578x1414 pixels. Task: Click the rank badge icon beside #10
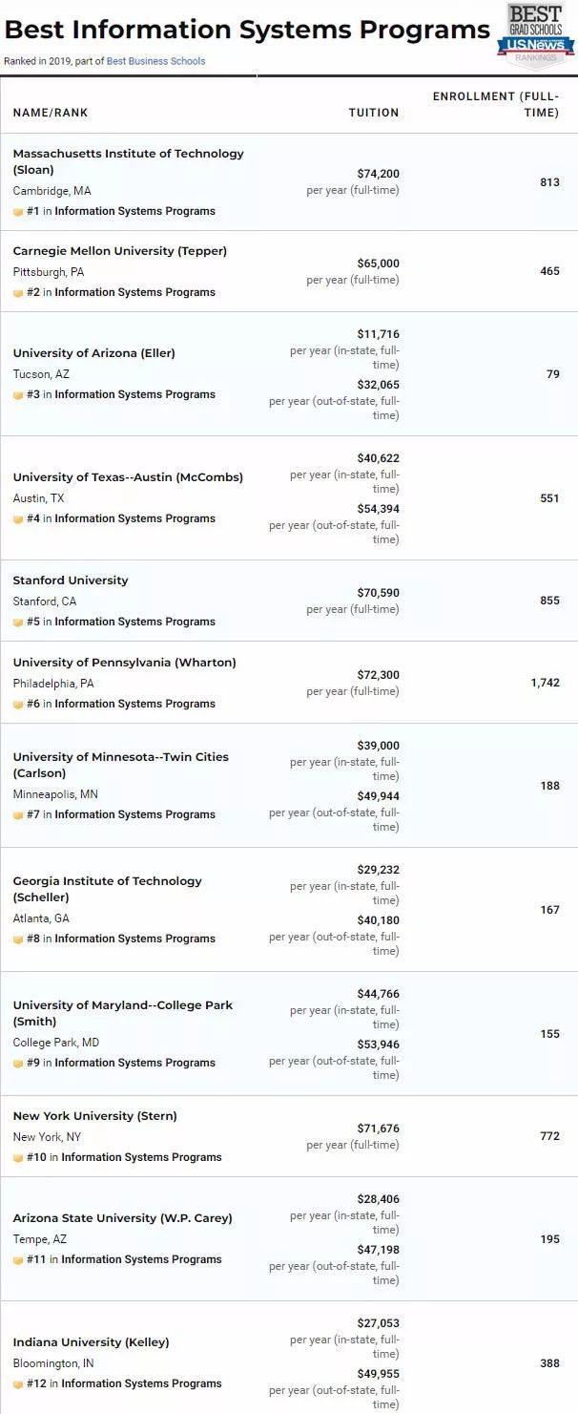tap(18, 1158)
